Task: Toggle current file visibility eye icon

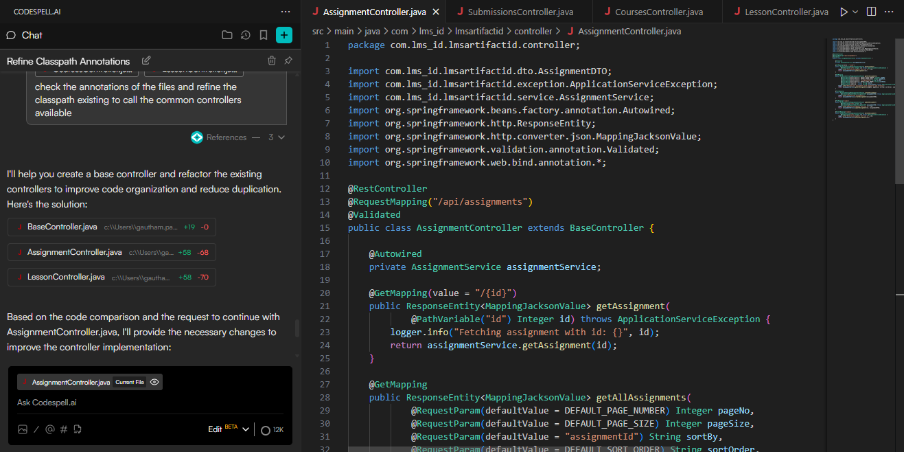Action: [154, 382]
